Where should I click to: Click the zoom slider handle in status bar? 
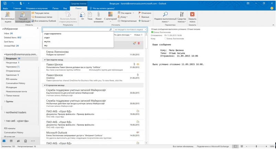(x=256, y=146)
